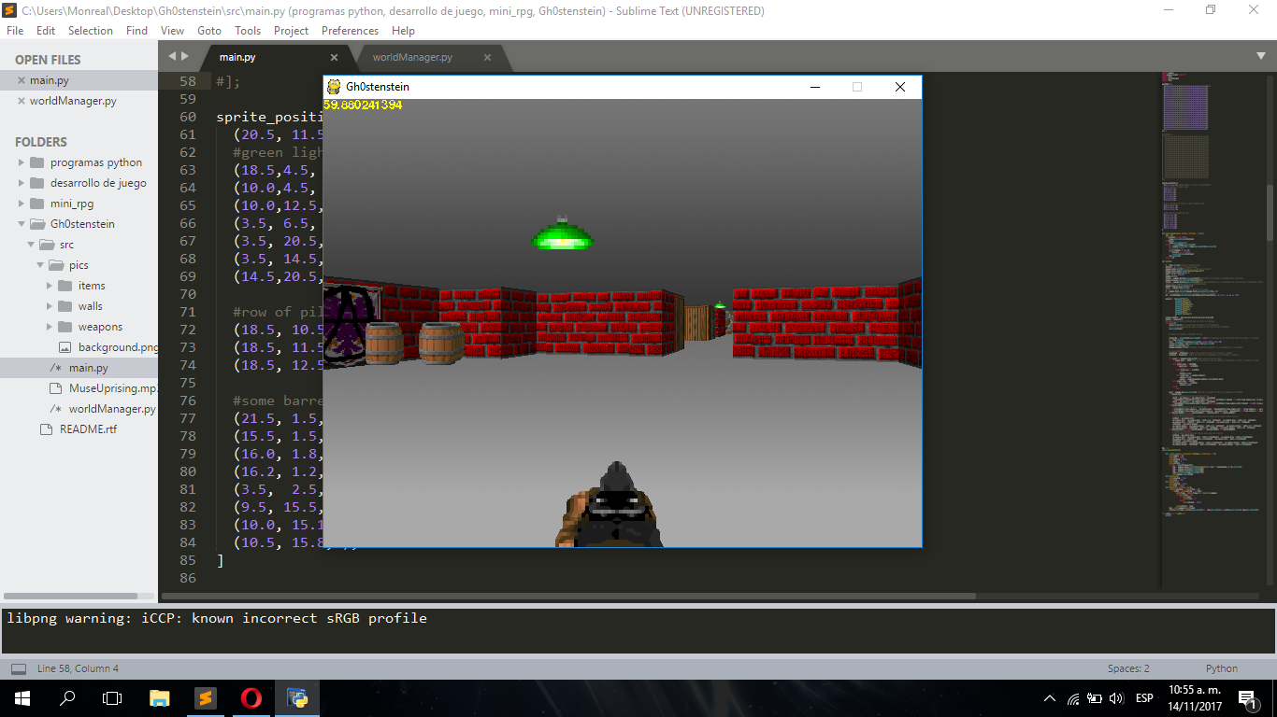Click the back navigation arrow beside the tabs

pyautogui.click(x=173, y=55)
